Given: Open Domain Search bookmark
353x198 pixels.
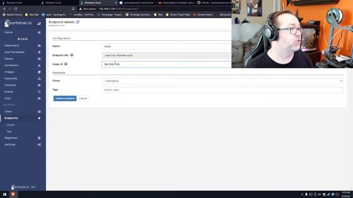Looking at the screenshot, I should click(203, 15).
